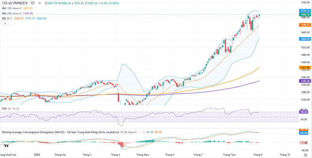Open chart settings hexagon icon bottom-right

(x=305, y=154)
